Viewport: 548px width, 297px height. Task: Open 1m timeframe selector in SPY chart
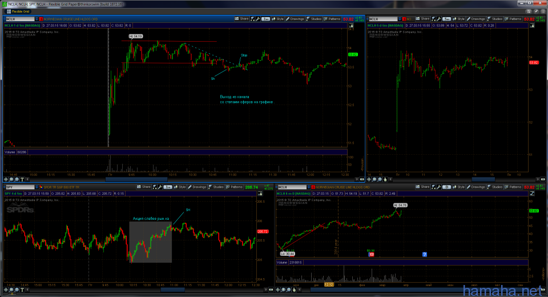(168, 187)
